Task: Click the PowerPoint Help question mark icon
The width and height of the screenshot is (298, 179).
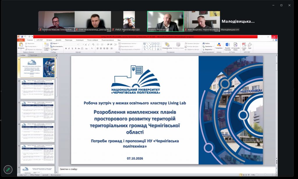Action: (276, 40)
